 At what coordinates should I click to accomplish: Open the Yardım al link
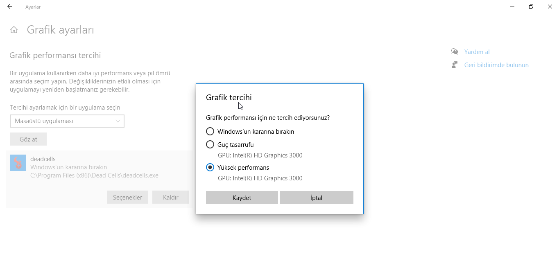[x=477, y=52]
